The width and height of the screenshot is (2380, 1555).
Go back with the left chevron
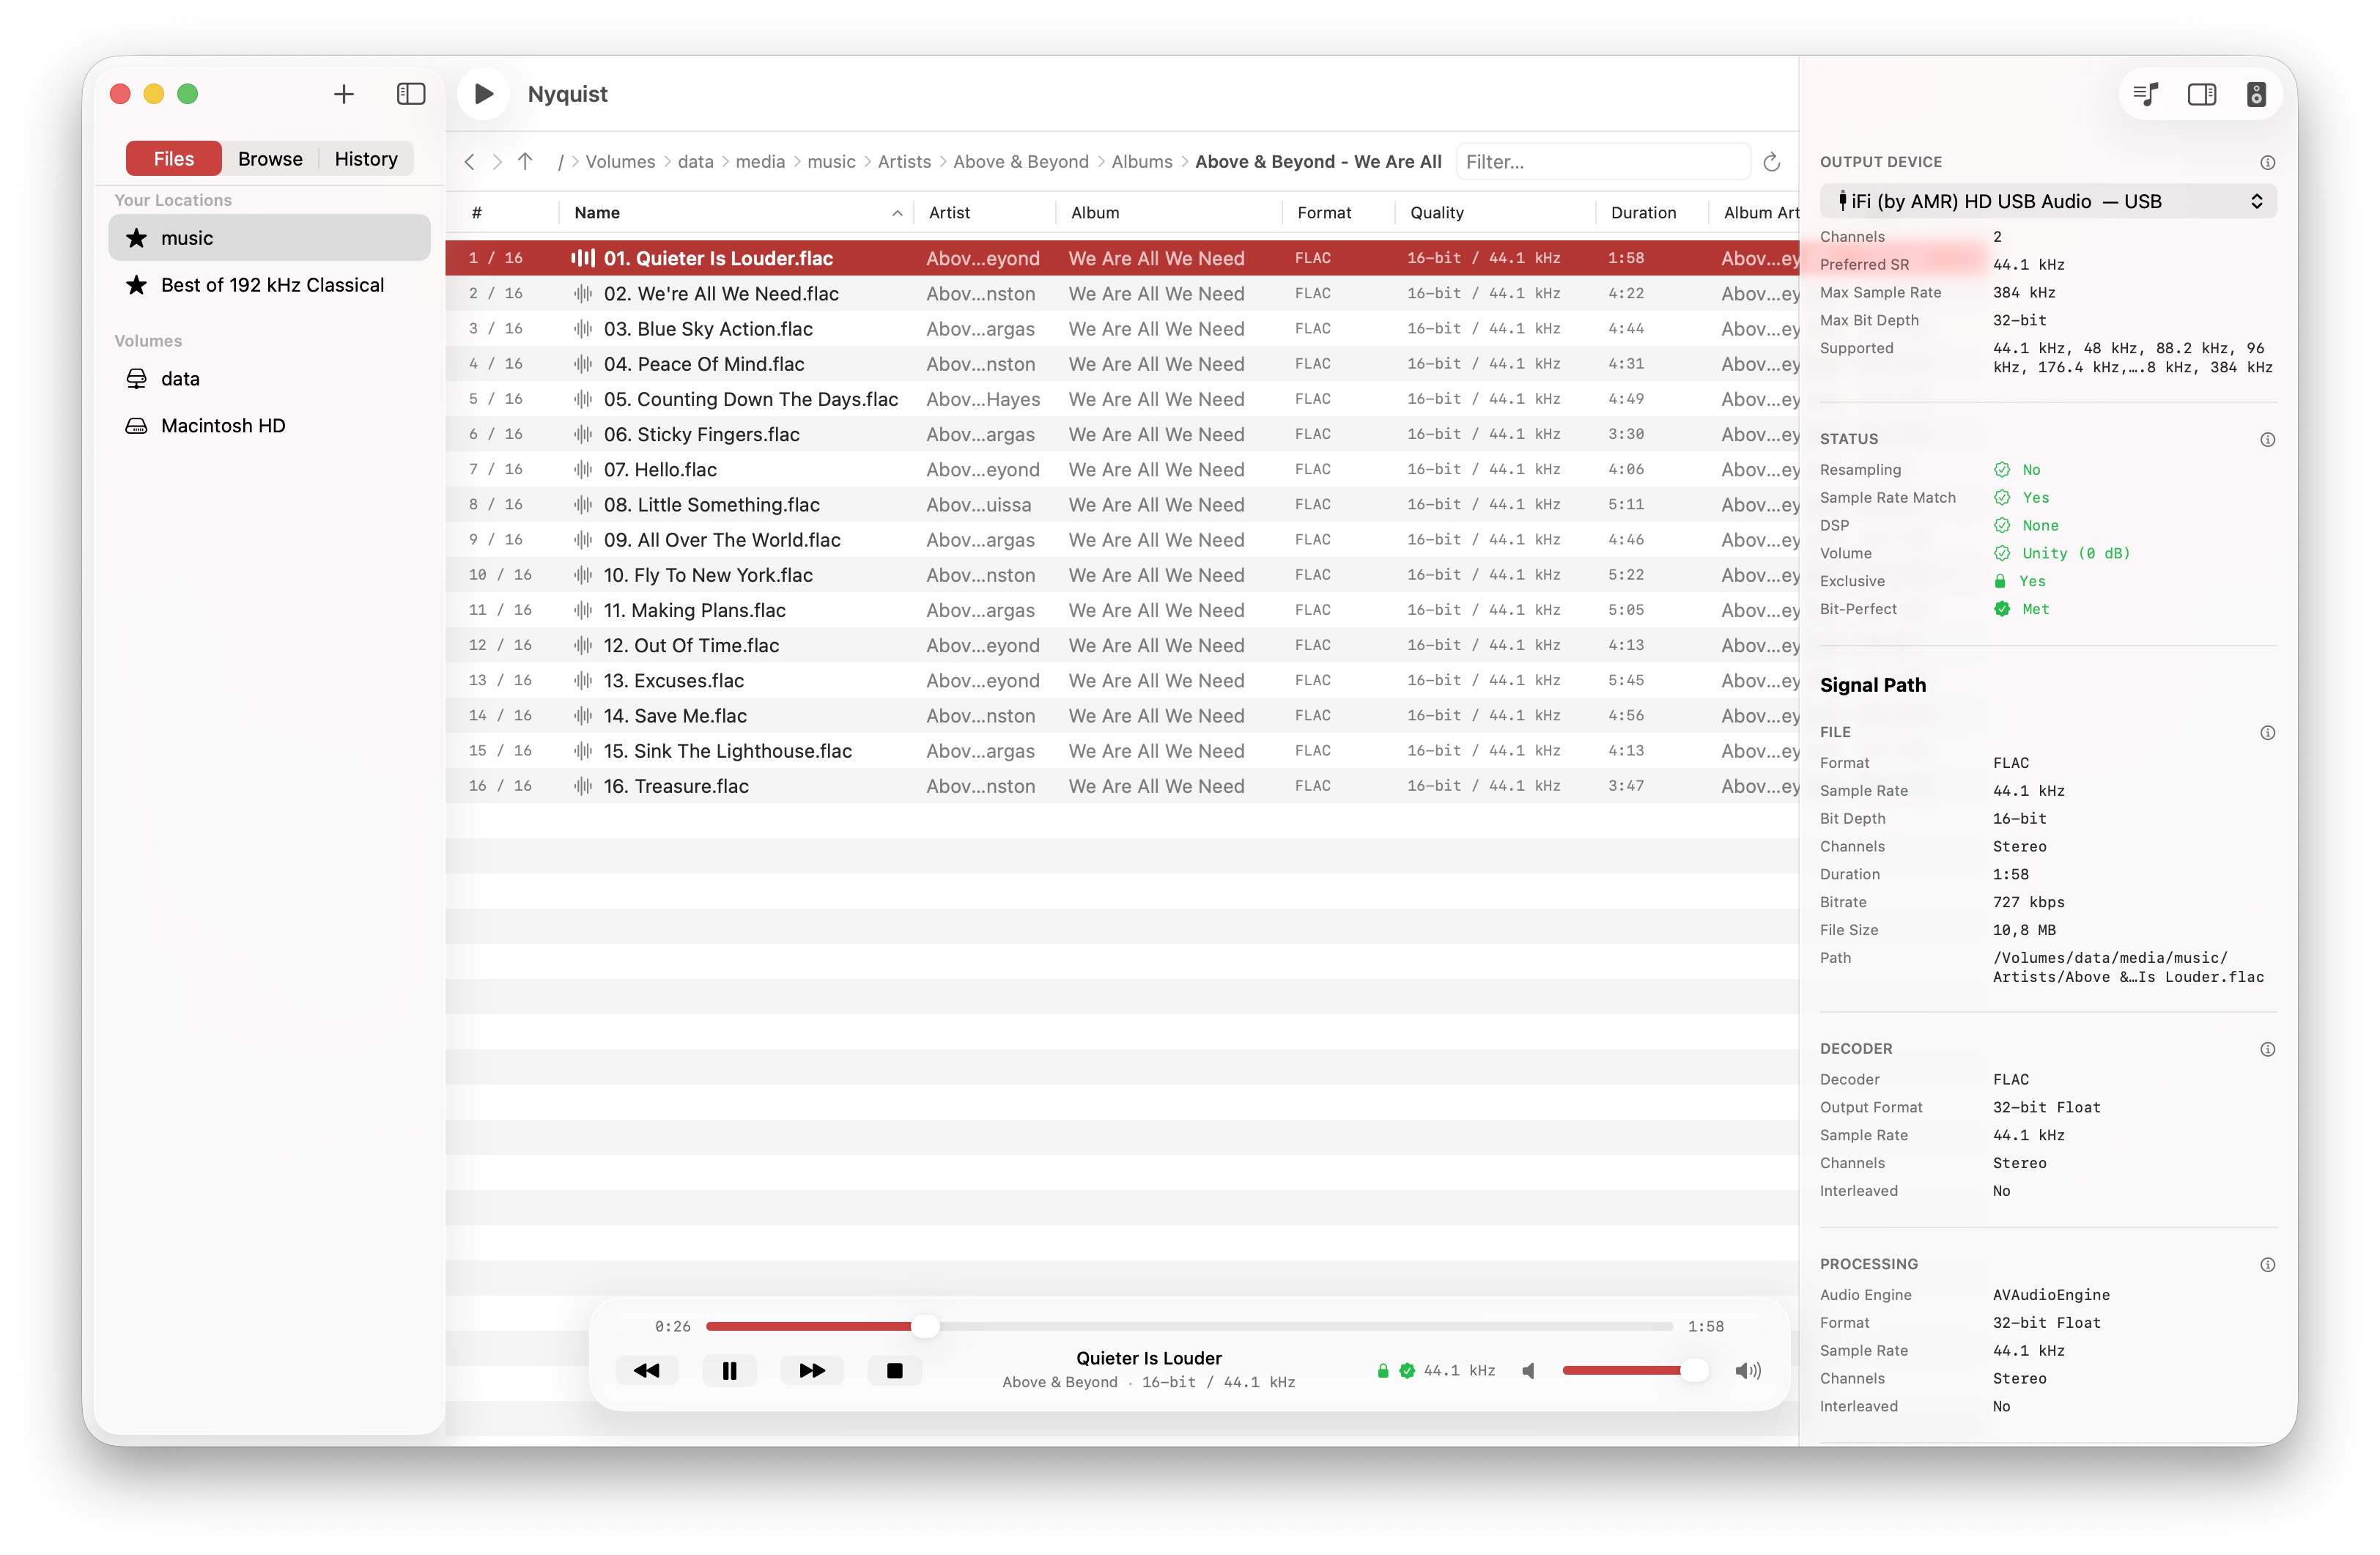(469, 162)
